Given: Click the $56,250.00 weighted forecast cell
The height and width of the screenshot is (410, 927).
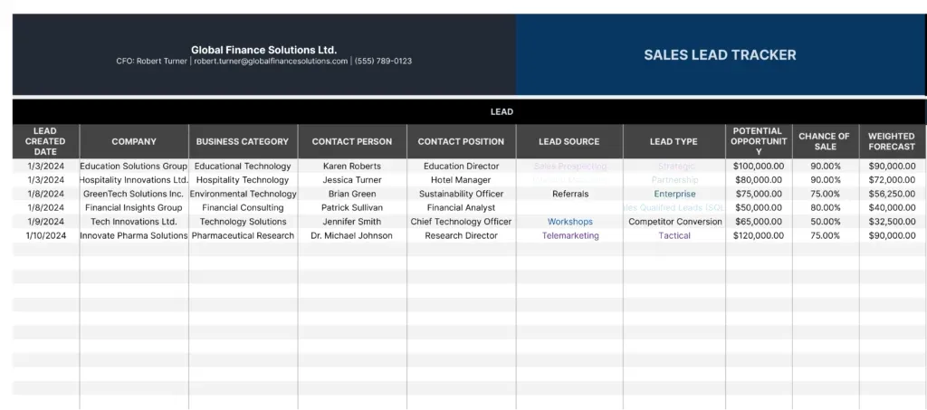Looking at the screenshot, I should pyautogui.click(x=892, y=194).
